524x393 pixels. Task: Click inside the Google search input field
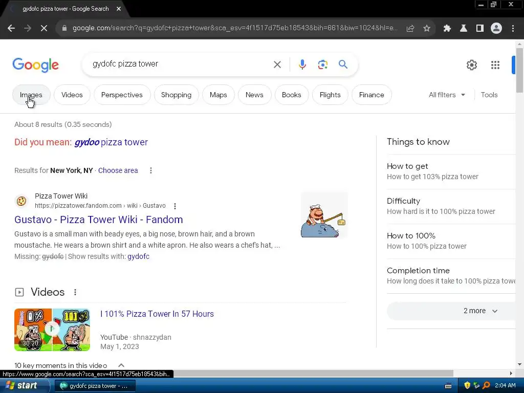pyautogui.click(x=181, y=64)
